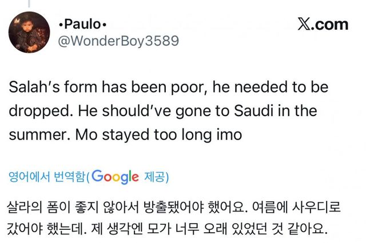This screenshot has width=366, height=243.
Task: Click the @WonderBoy3589 handle
Action: [x=118, y=41]
